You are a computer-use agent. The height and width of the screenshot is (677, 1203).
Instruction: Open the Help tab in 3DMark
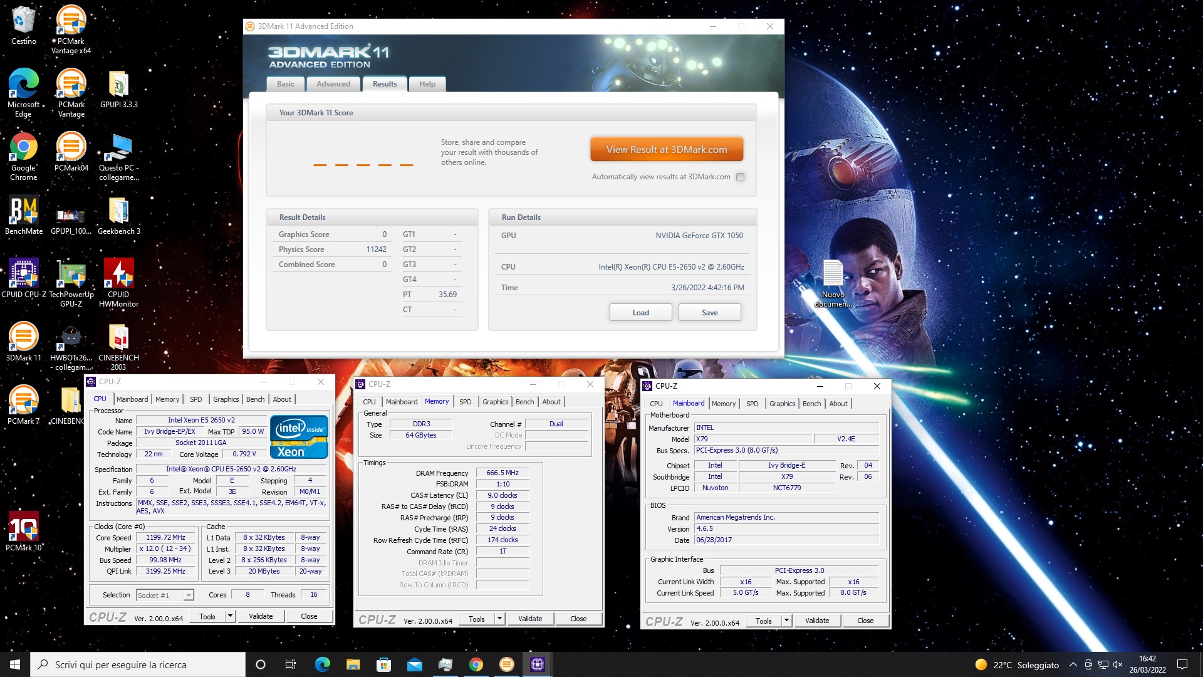[x=427, y=84]
